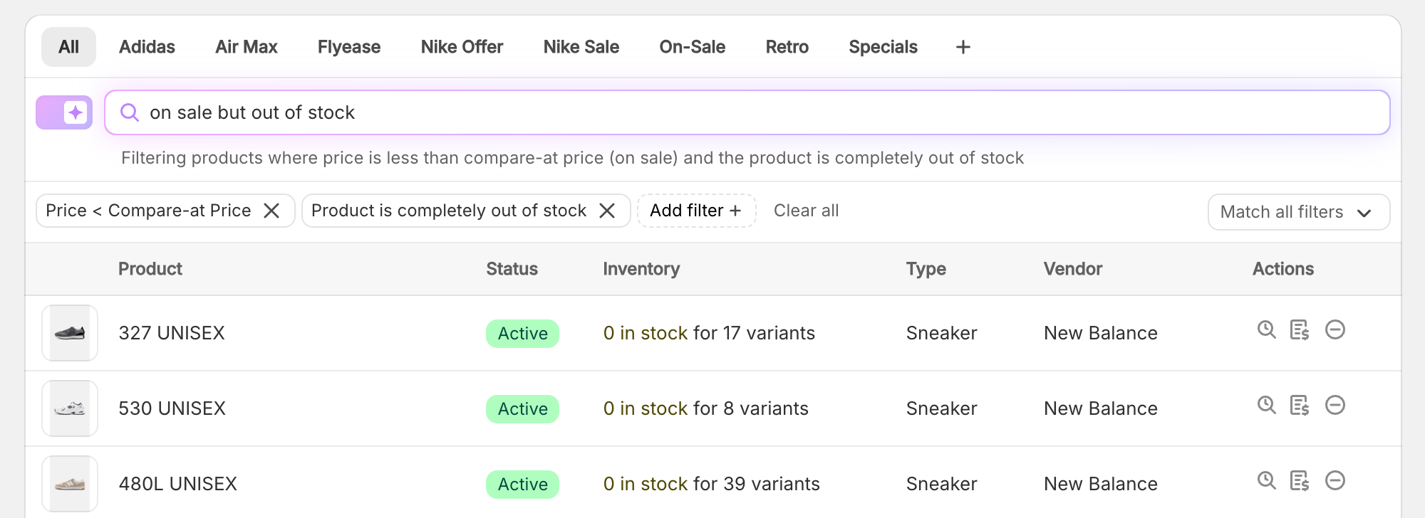Remove the completely out of stock filter
The width and height of the screenshot is (1425, 518).
607,211
